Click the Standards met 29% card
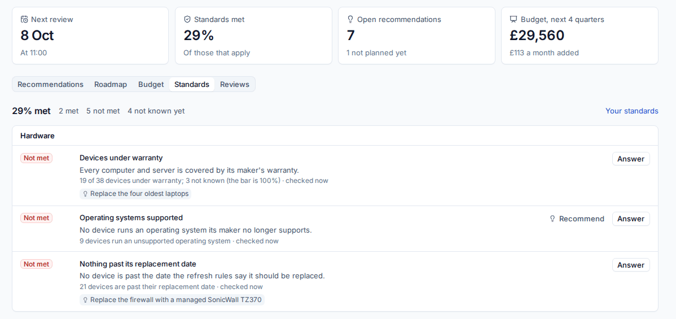The height and width of the screenshot is (319, 676). pyautogui.click(x=253, y=36)
